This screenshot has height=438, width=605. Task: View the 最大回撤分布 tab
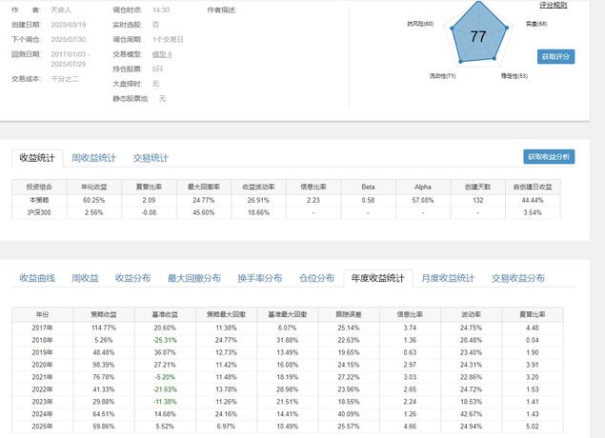pos(193,278)
